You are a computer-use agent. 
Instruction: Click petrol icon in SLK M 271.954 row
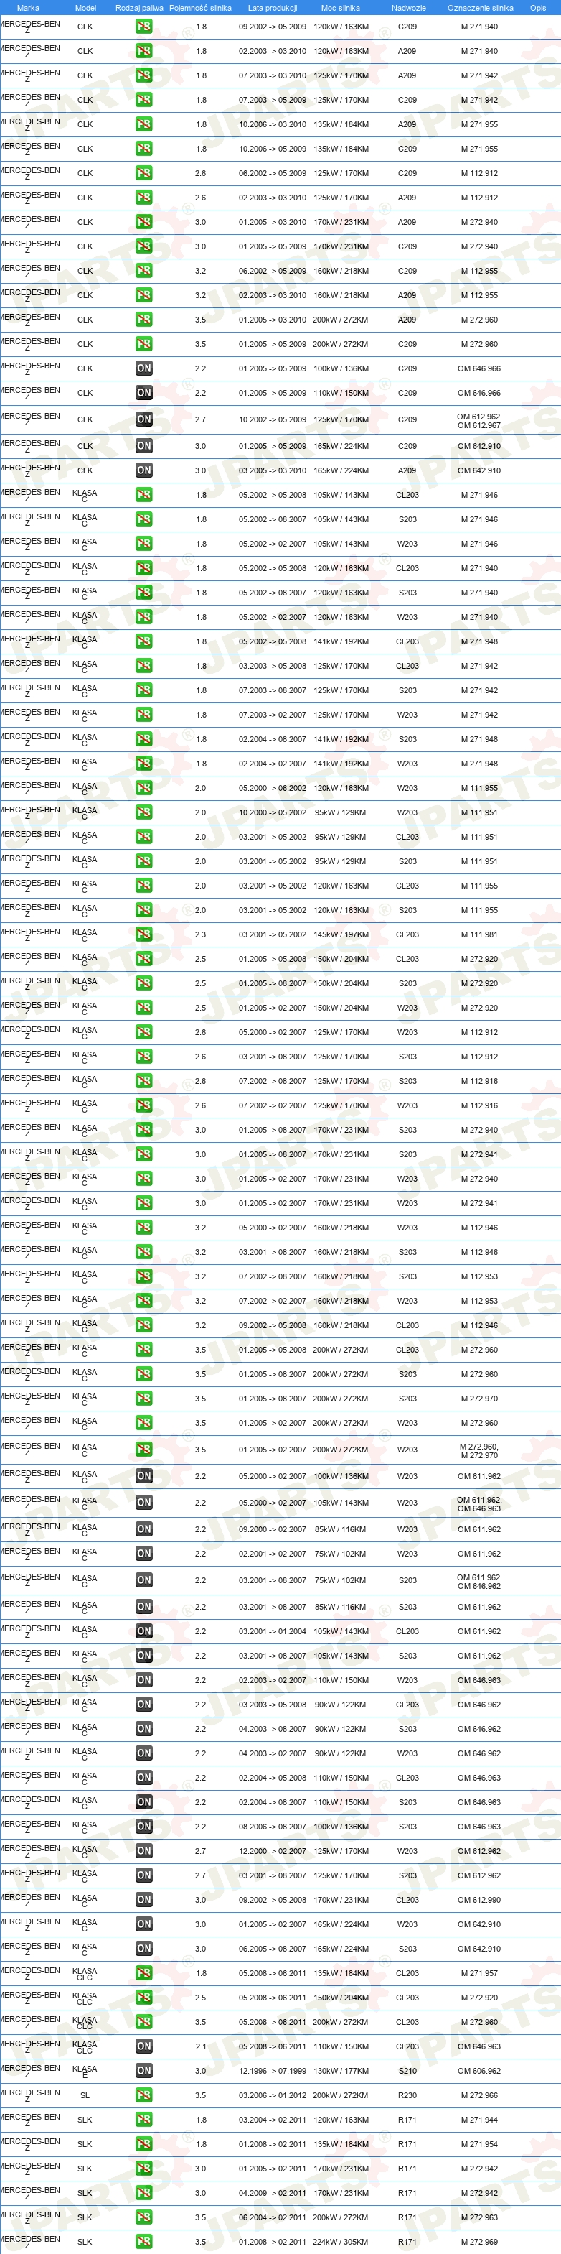144,2144
